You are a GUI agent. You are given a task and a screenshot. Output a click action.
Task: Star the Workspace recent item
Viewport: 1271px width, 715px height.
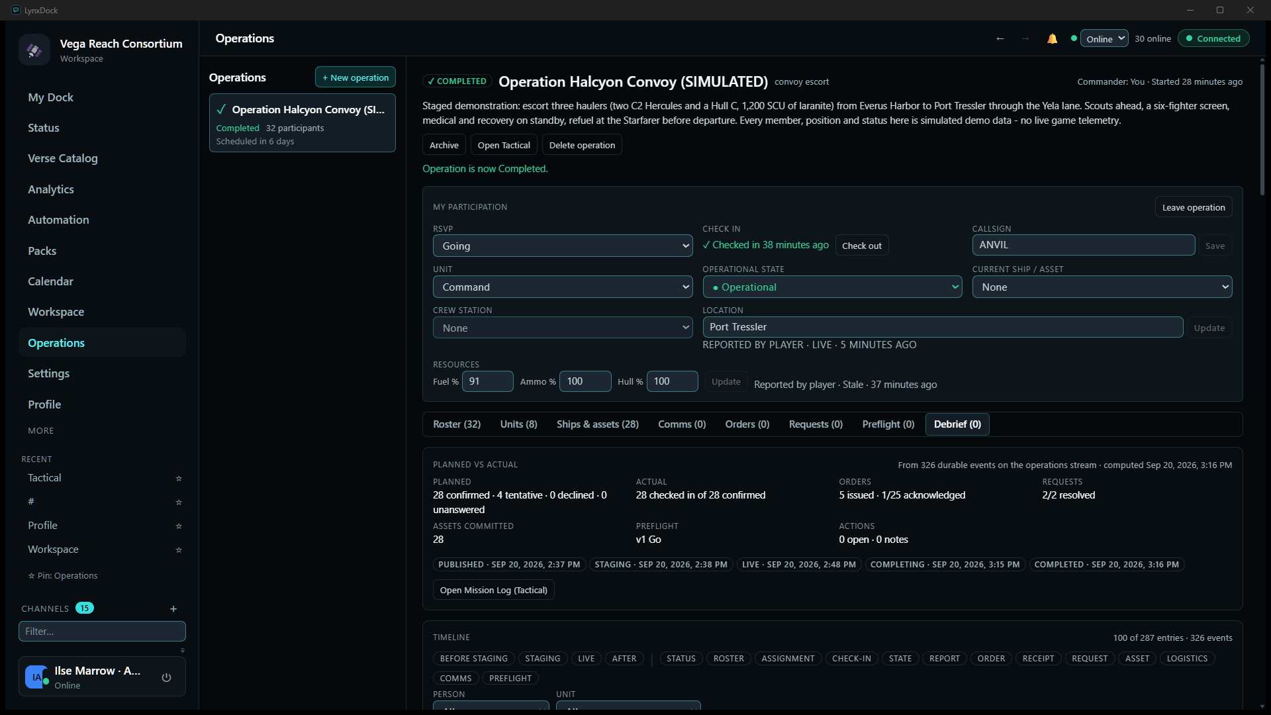(x=179, y=549)
